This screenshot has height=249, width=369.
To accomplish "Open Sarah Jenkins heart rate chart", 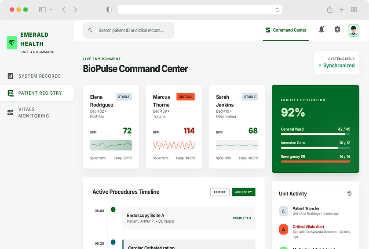I will click(x=237, y=145).
